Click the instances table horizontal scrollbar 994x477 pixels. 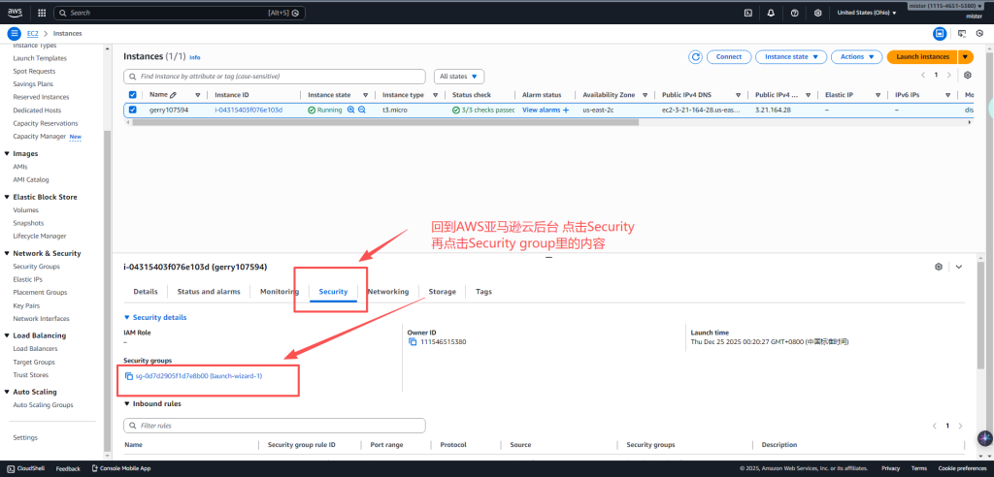tap(385, 122)
